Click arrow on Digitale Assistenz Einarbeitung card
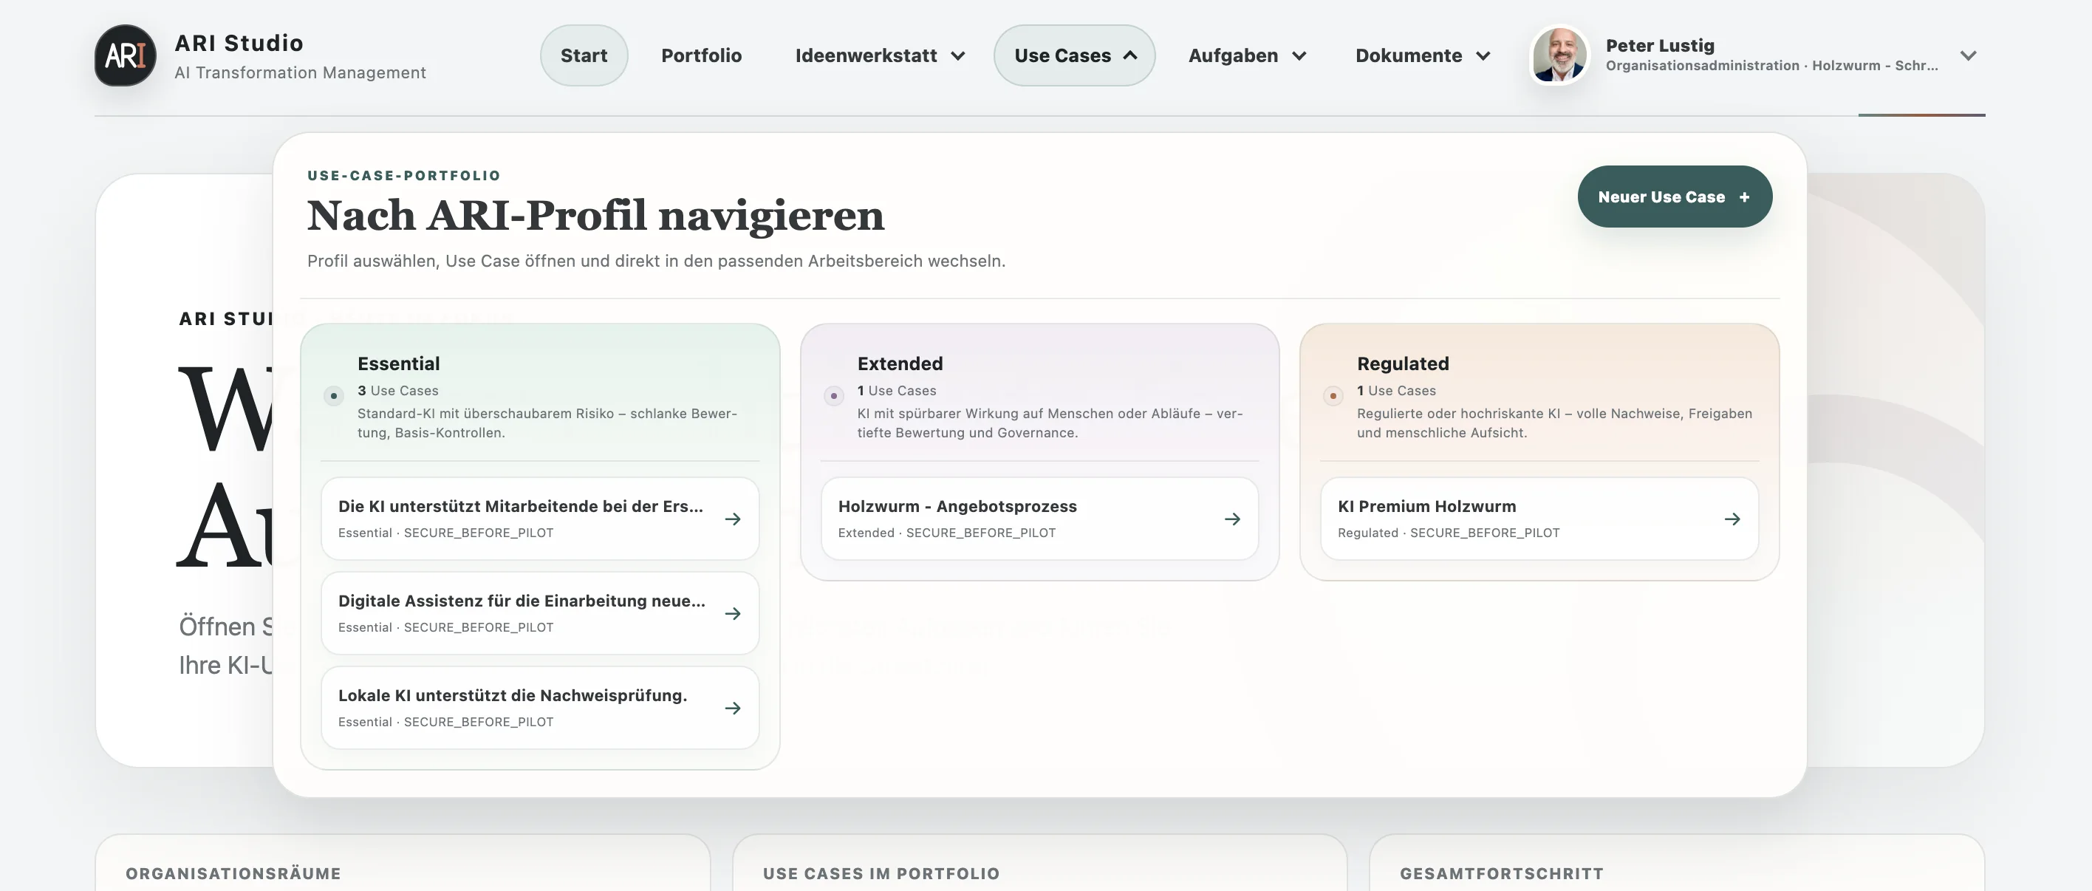 pyautogui.click(x=733, y=613)
